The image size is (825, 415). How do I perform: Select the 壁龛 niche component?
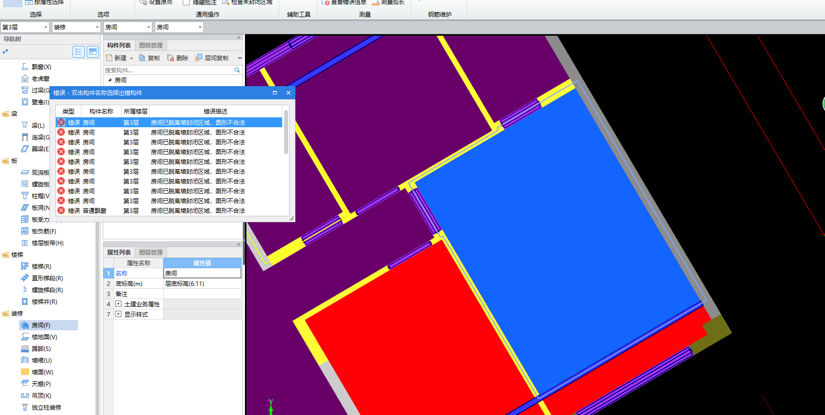[x=35, y=102]
